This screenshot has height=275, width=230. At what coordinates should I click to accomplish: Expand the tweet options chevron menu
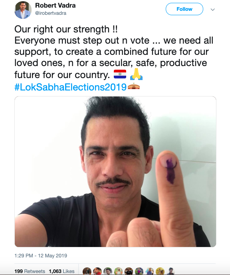pos(212,10)
